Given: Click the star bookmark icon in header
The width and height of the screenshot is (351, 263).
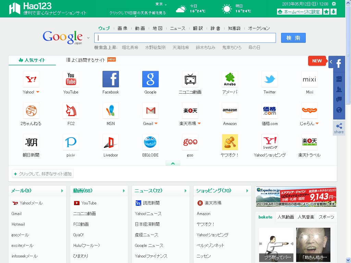Looking at the screenshot, I should point(326,12).
